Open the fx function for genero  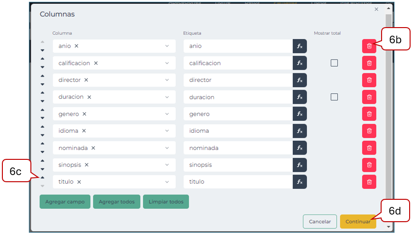299,114
